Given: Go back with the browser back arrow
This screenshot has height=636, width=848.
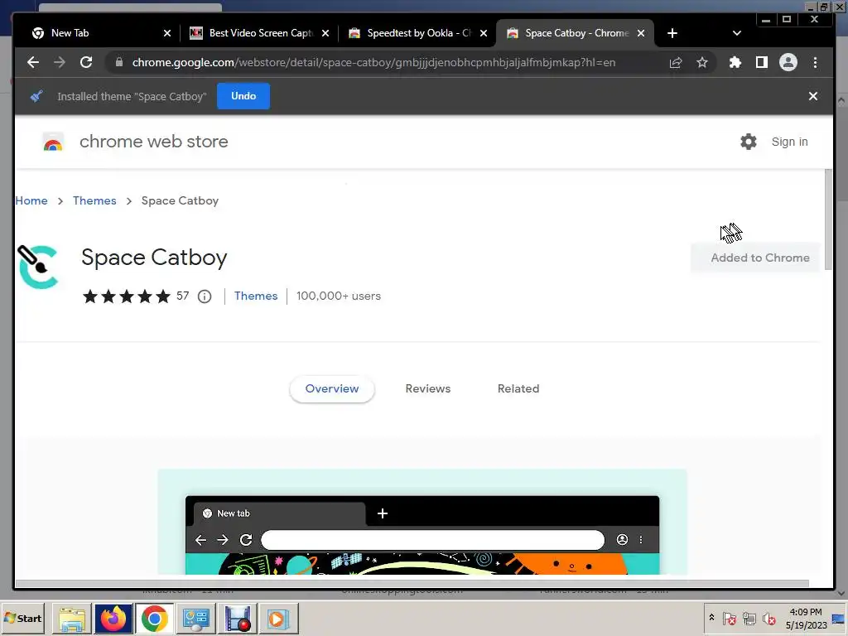Looking at the screenshot, I should (x=33, y=63).
